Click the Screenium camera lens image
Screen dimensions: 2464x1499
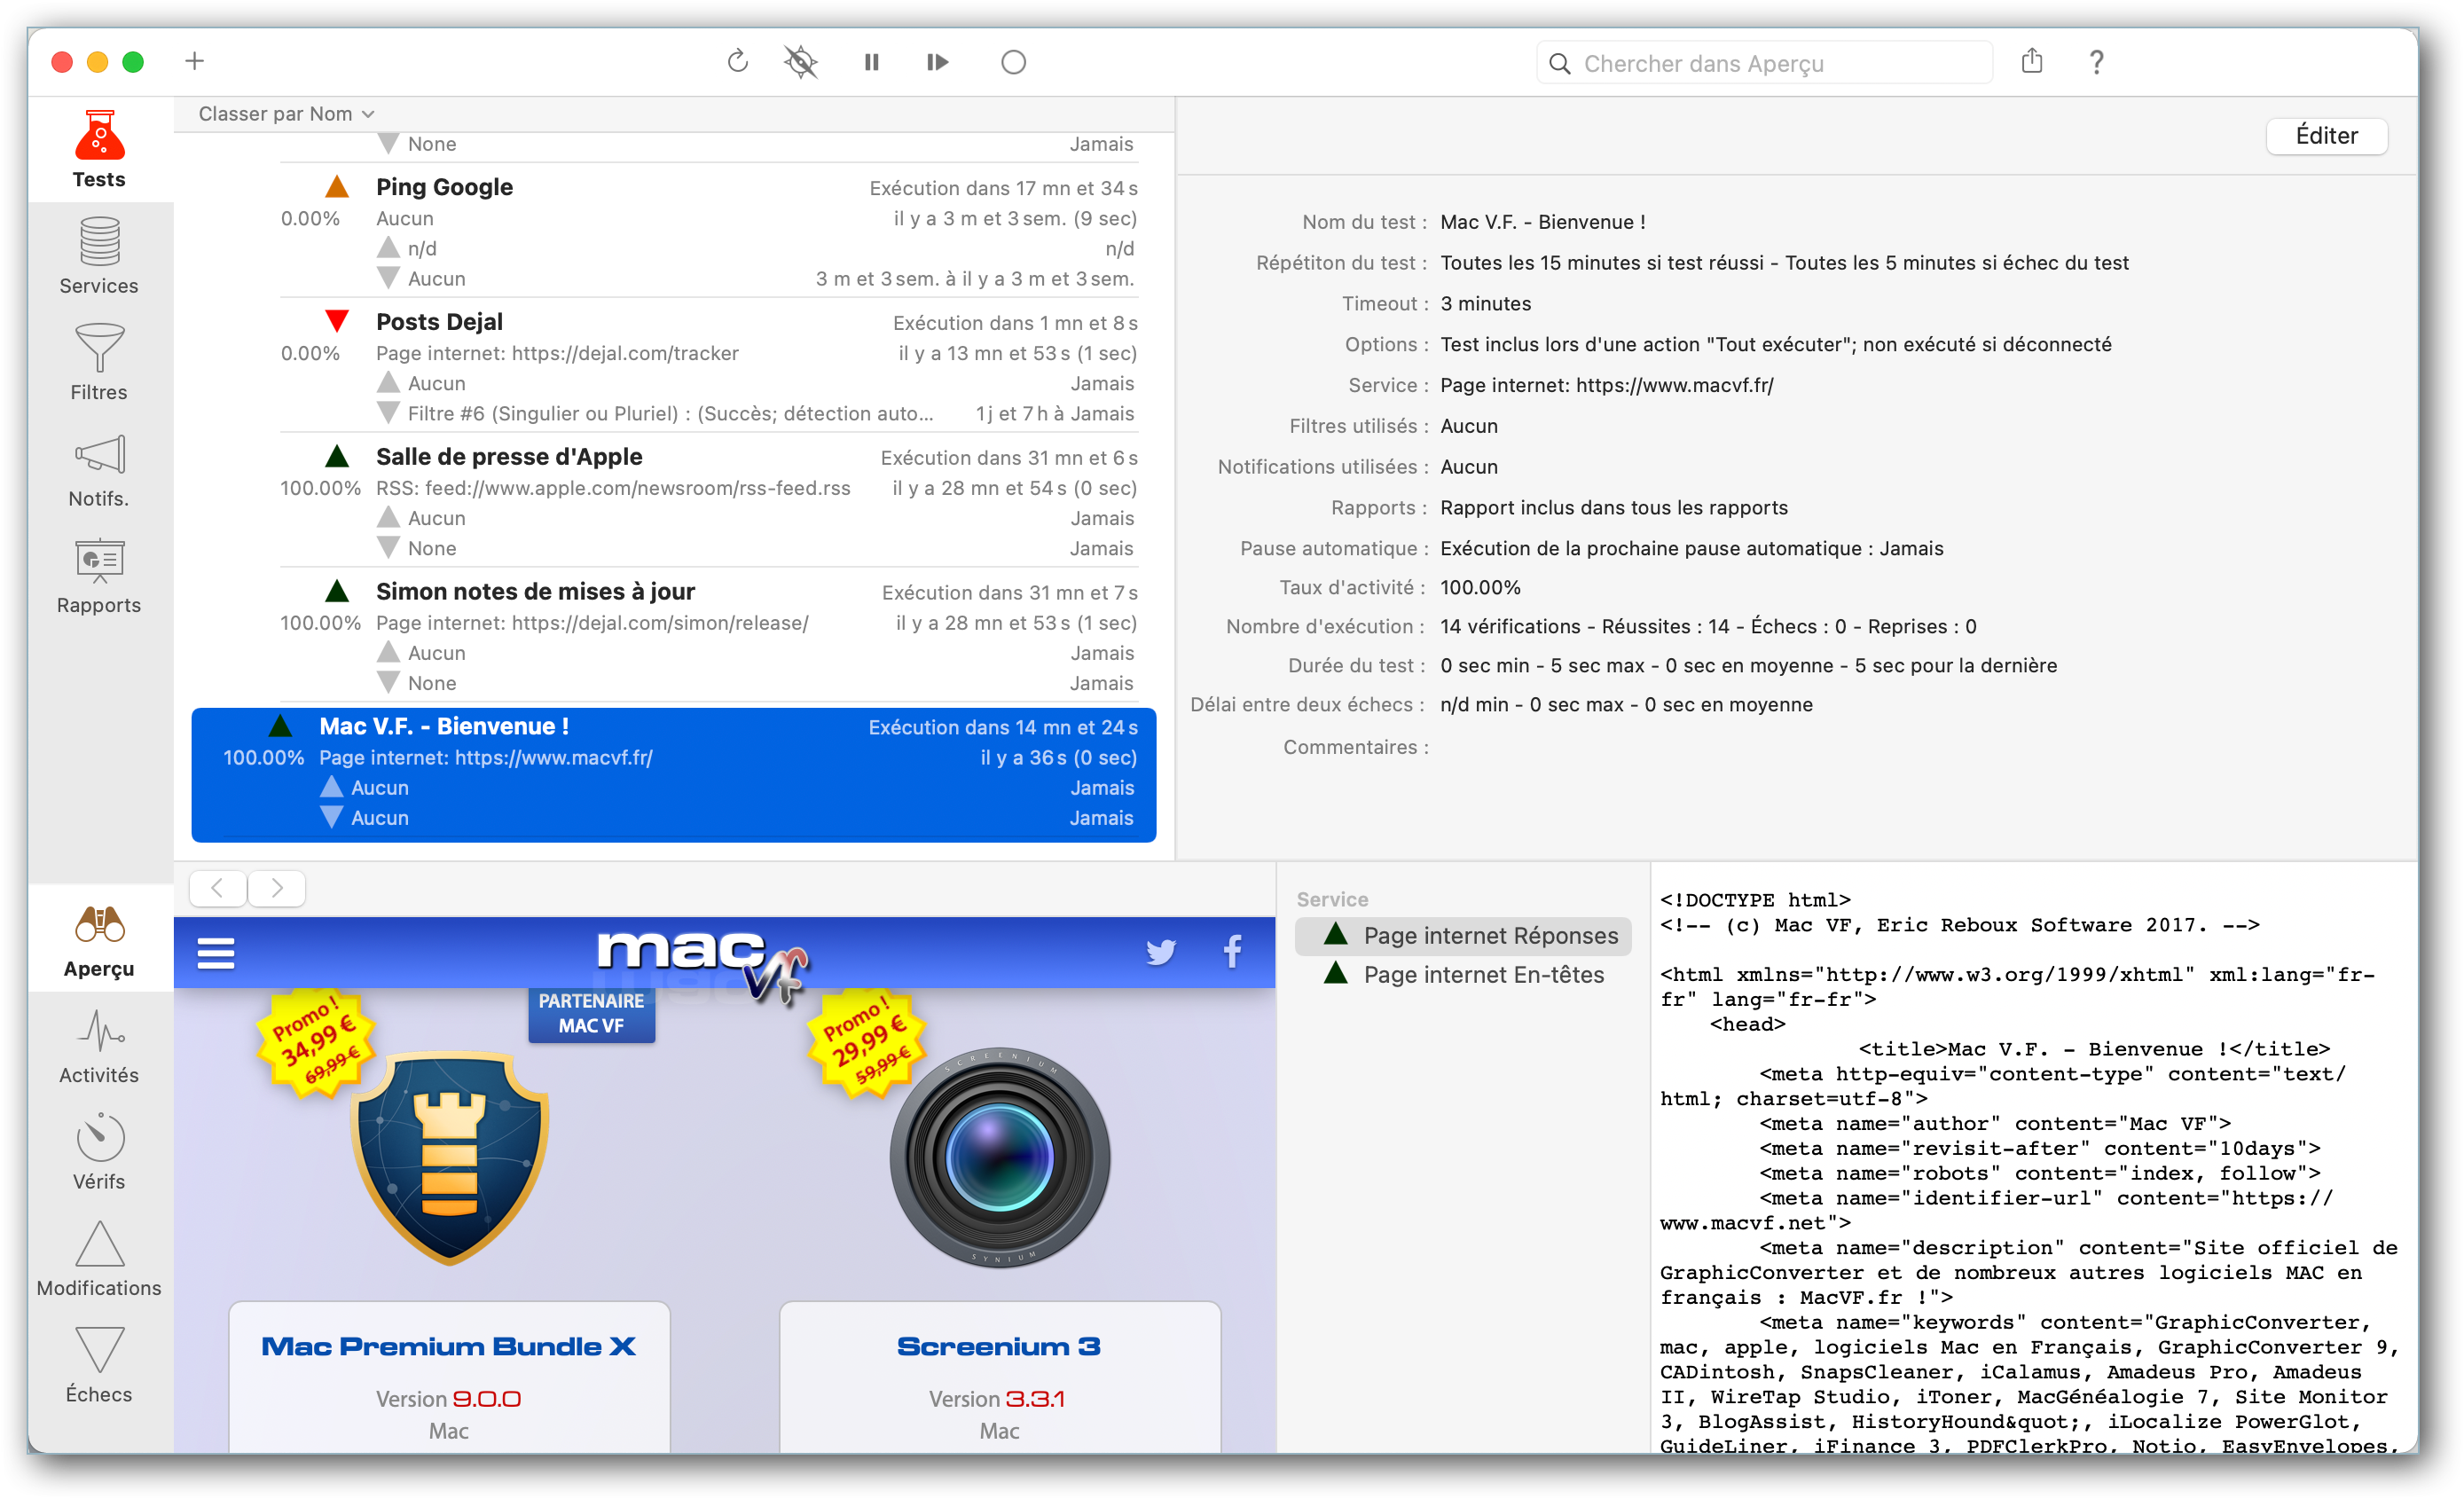(x=1000, y=1158)
